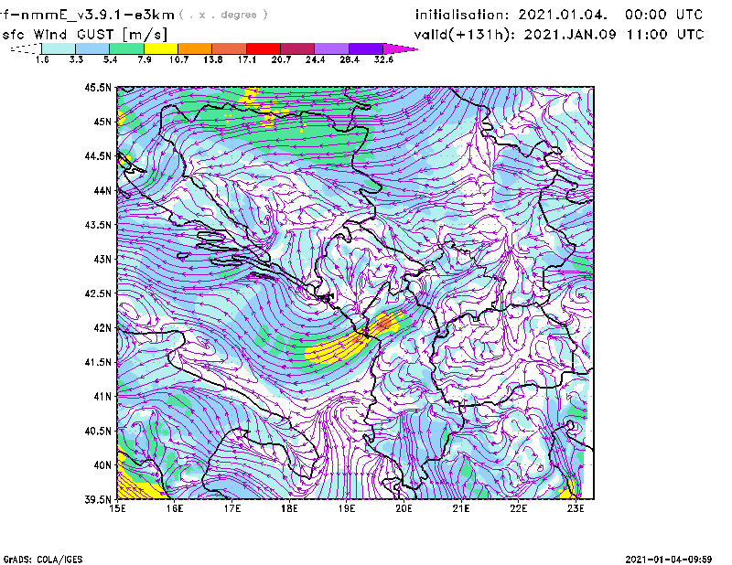Viewport: 732px width, 565px height.
Task: Click the "18E" longitude label
Action: pos(289,508)
